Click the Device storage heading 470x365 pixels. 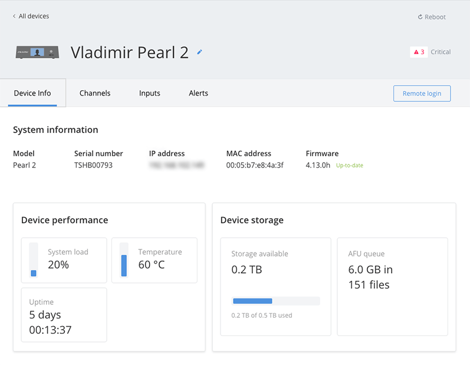[x=252, y=221]
